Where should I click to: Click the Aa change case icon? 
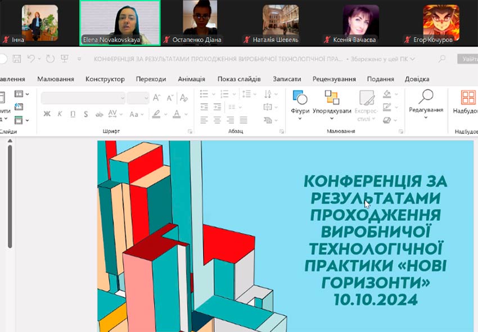coord(134,113)
